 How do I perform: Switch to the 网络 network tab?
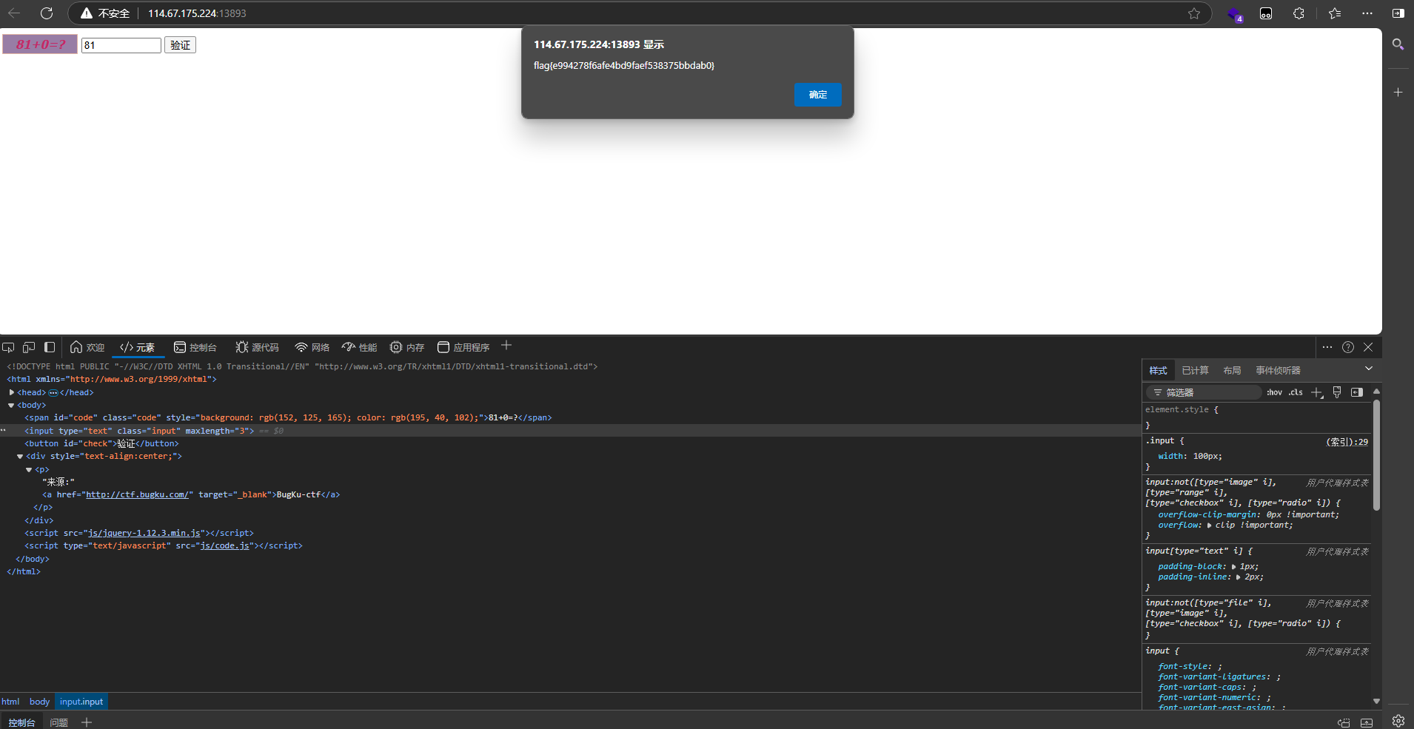pos(312,347)
